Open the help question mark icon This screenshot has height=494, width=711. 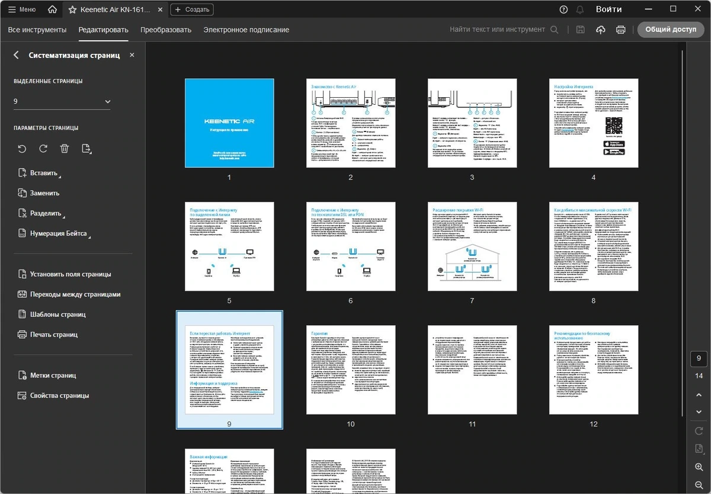pyautogui.click(x=563, y=9)
